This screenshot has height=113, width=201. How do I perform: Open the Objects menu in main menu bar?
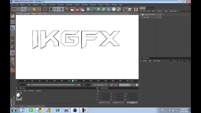[22, 4]
